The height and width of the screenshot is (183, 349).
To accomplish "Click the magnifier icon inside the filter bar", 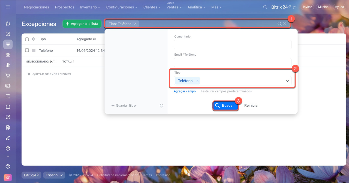I will pyautogui.click(x=279, y=24).
